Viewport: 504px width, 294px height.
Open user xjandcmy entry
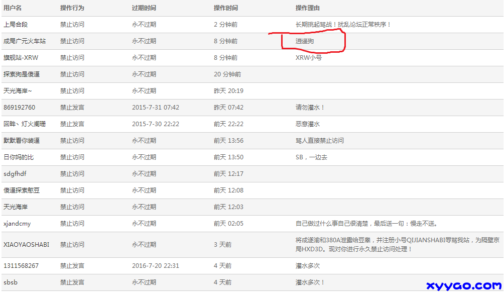(17, 224)
